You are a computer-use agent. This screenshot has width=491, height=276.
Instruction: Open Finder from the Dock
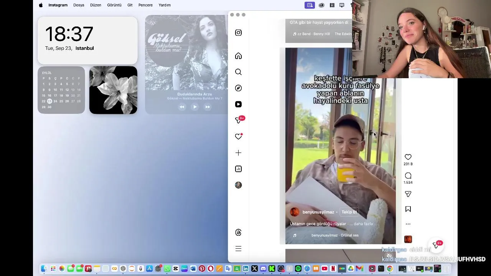[x=44, y=269]
